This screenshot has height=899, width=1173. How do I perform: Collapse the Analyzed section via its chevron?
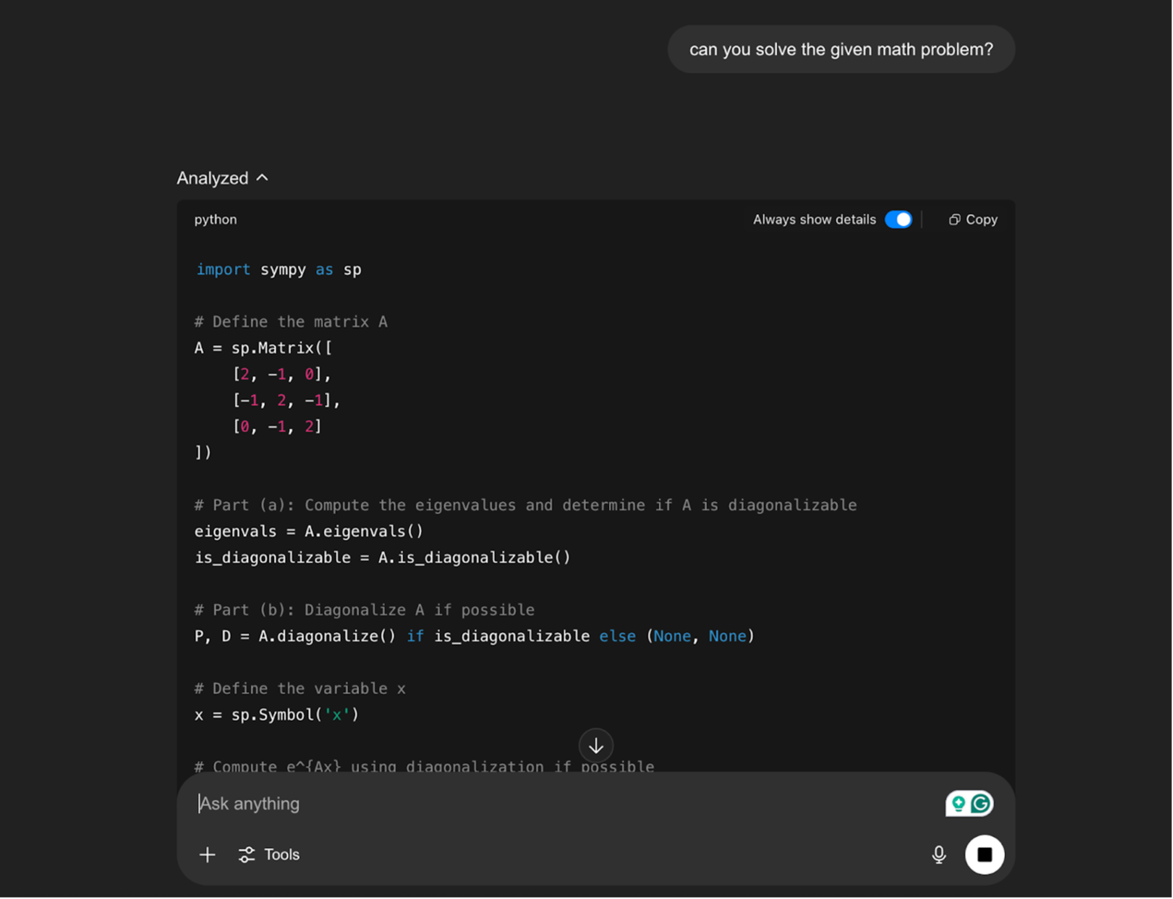262,178
